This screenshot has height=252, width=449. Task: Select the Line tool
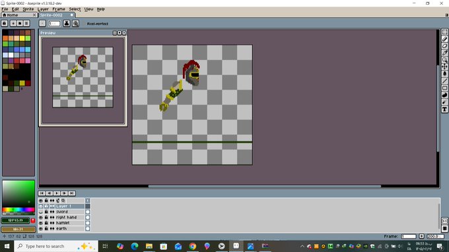coord(444,81)
